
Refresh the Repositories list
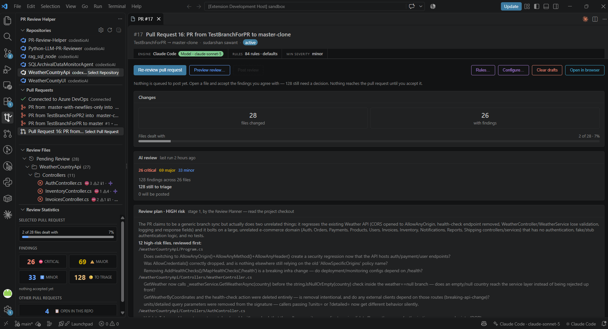[x=110, y=30]
